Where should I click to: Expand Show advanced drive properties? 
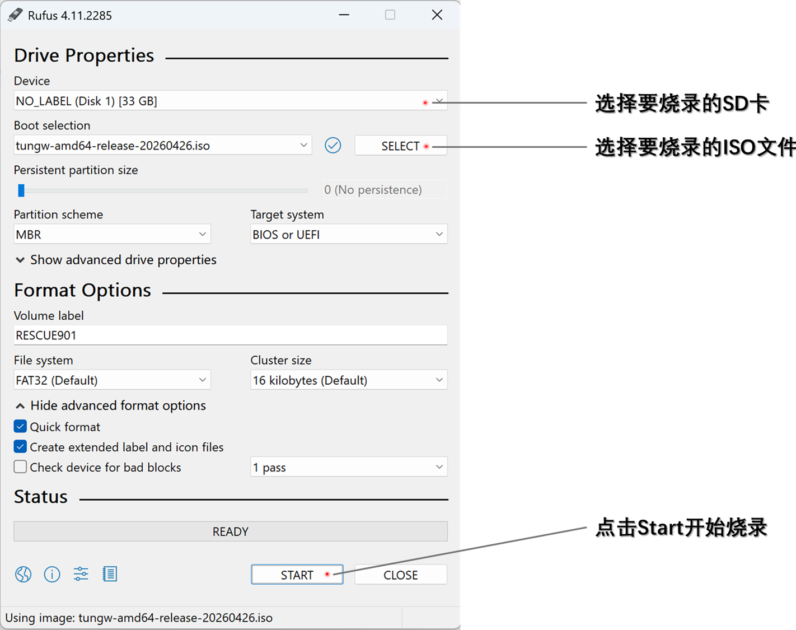pos(116,260)
